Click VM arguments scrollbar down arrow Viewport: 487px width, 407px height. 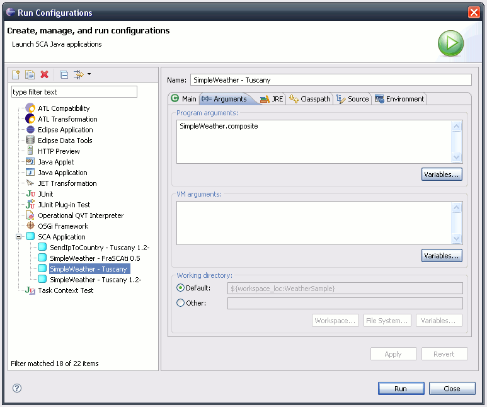tap(456, 239)
